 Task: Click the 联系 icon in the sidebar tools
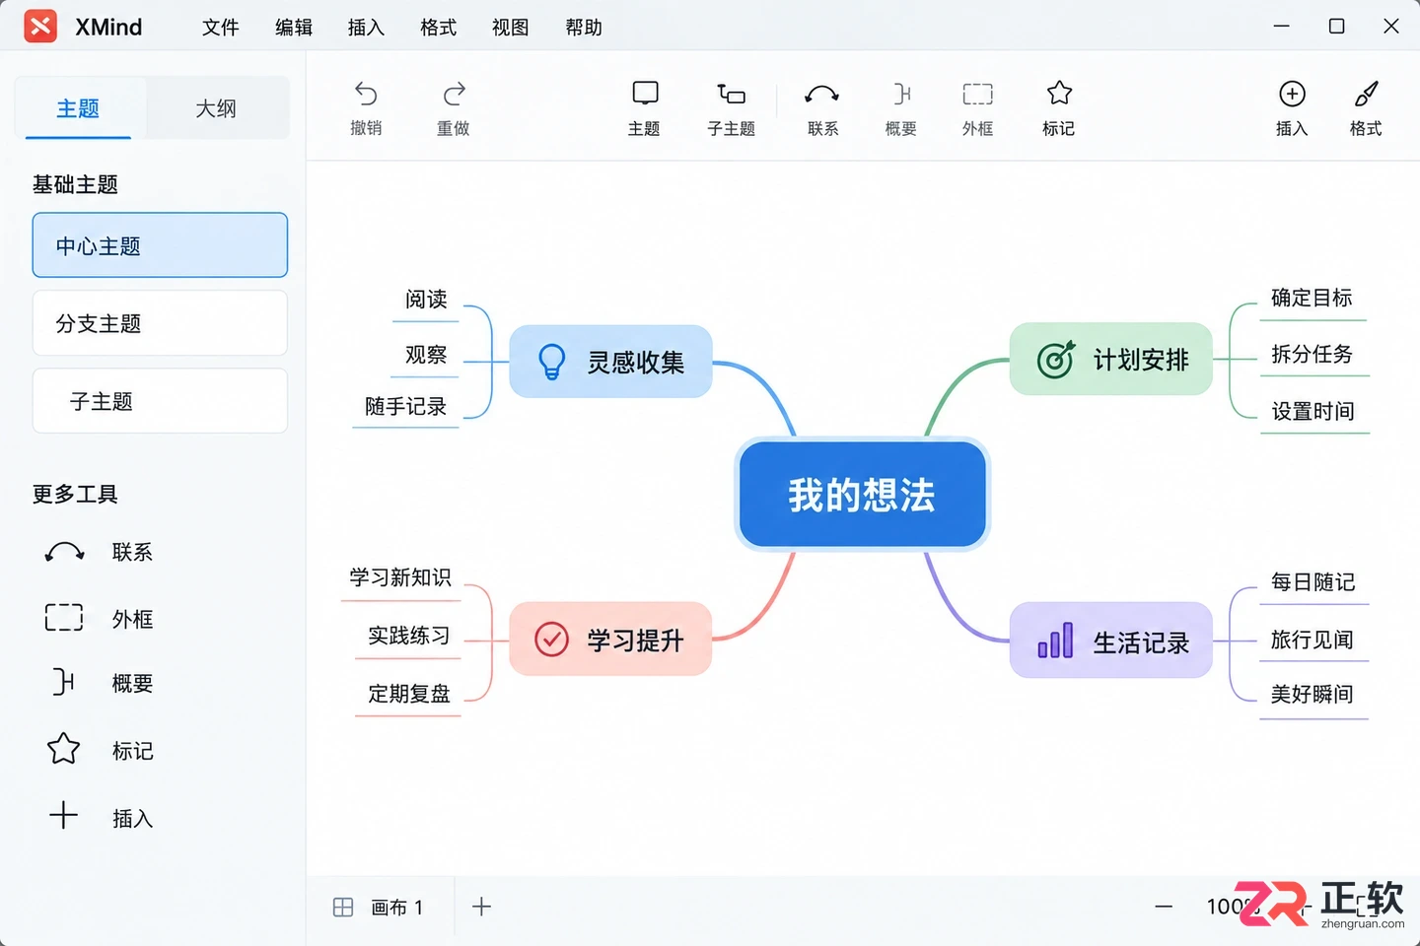click(65, 552)
